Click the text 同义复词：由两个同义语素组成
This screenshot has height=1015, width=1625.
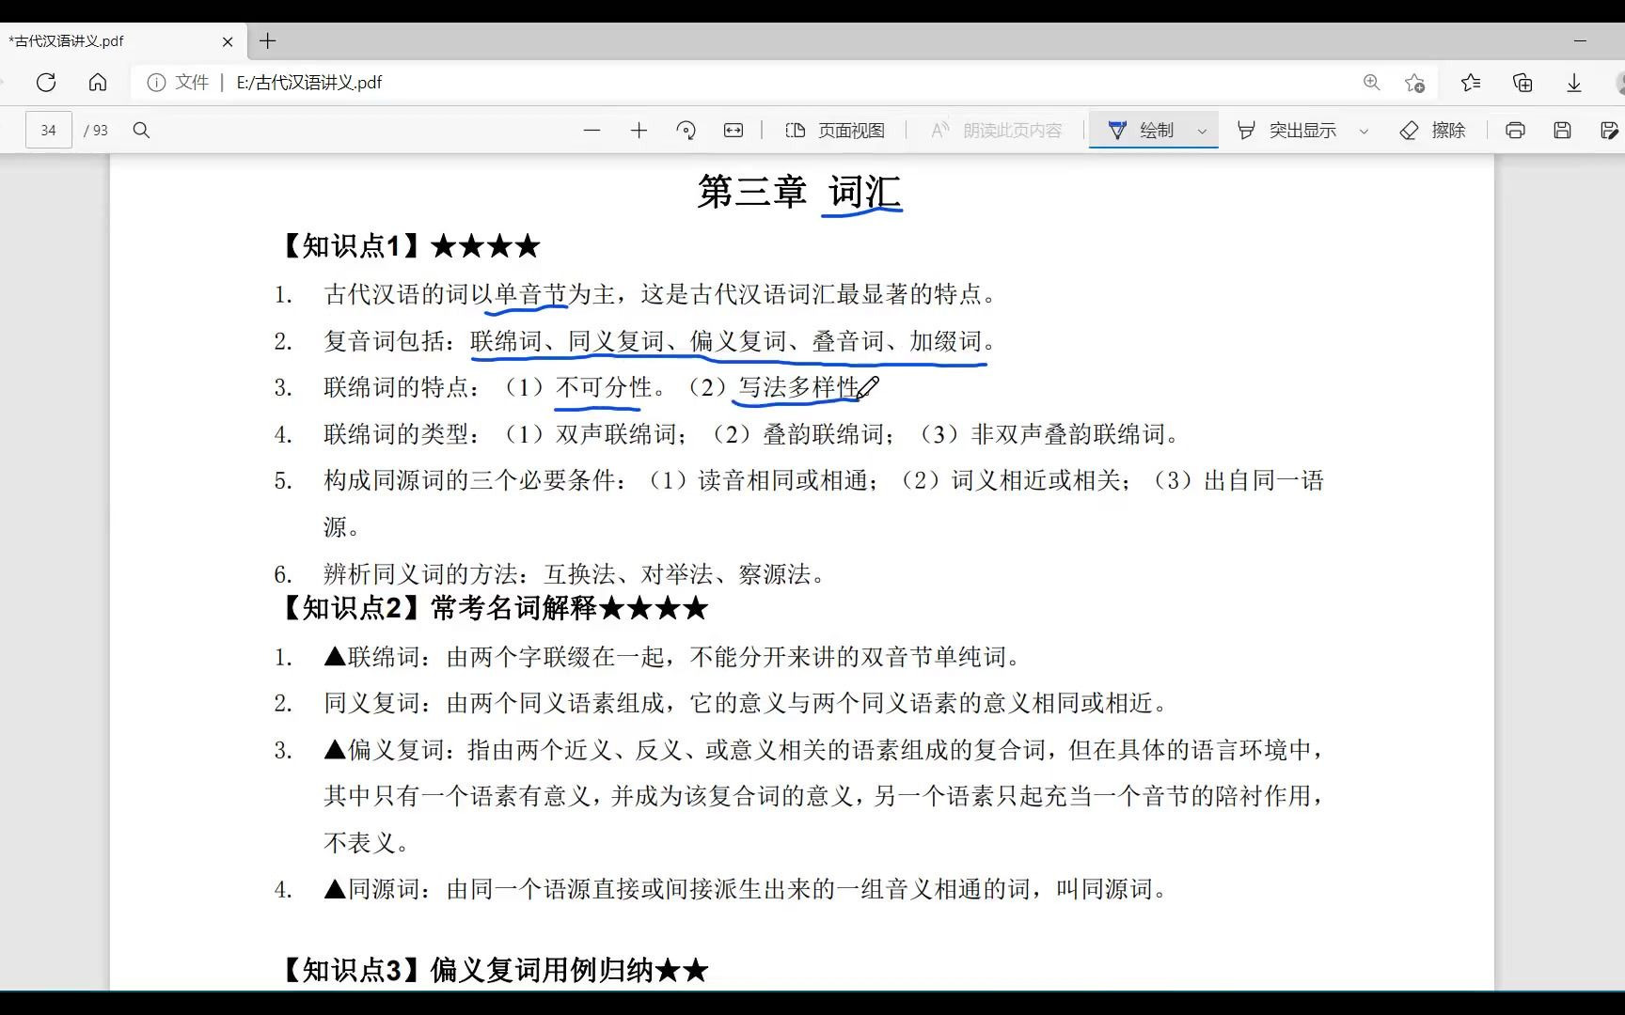pos(495,703)
